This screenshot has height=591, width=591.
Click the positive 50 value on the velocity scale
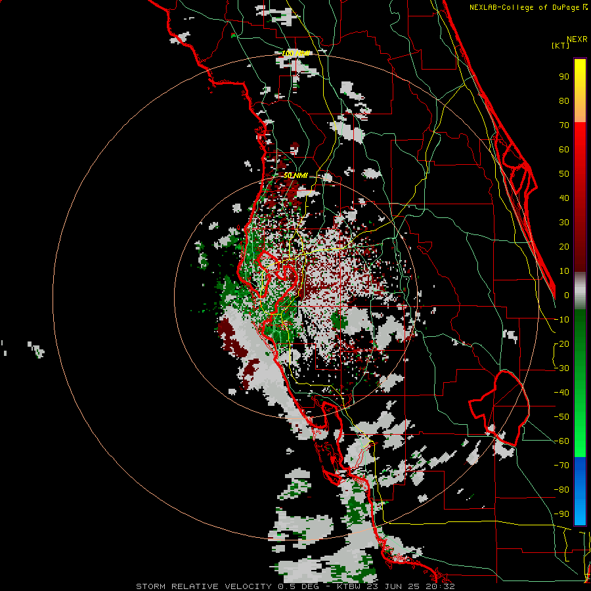(x=564, y=174)
